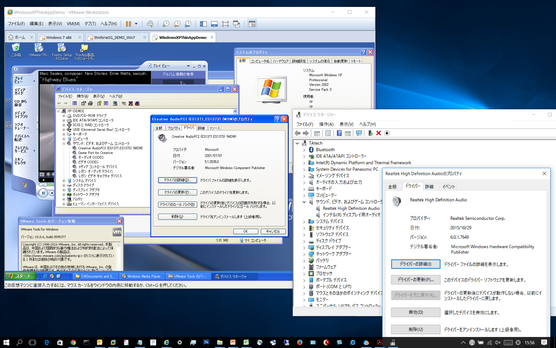This screenshot has height=348, width=556.
Task: Enter VMware full screen mode icon
Action: pyautogui.click(x=225, y=24)
